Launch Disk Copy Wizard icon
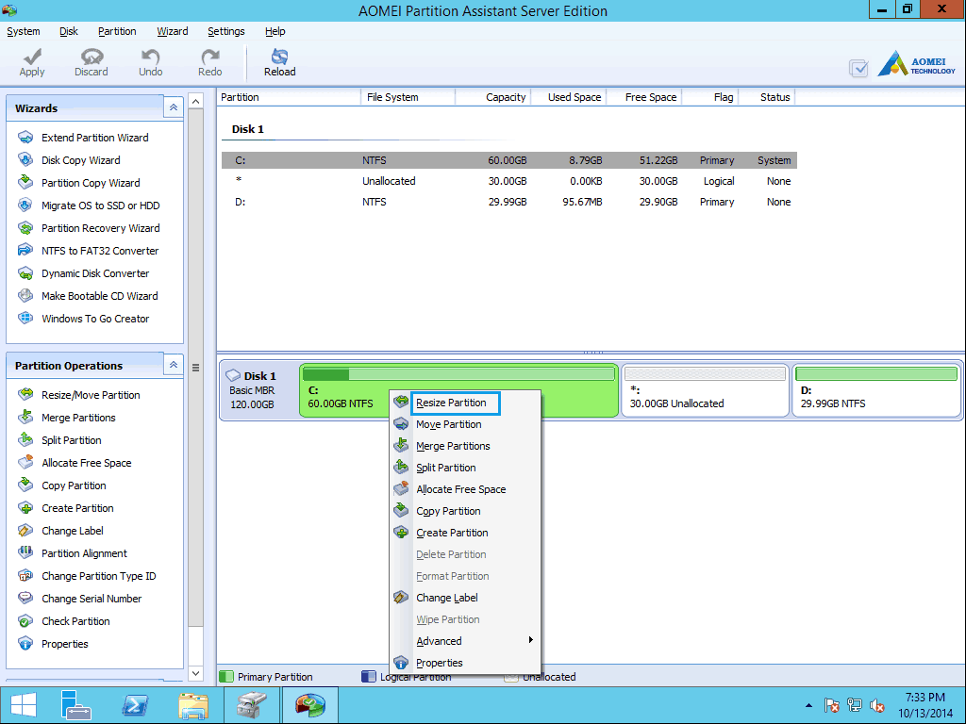 25,160
